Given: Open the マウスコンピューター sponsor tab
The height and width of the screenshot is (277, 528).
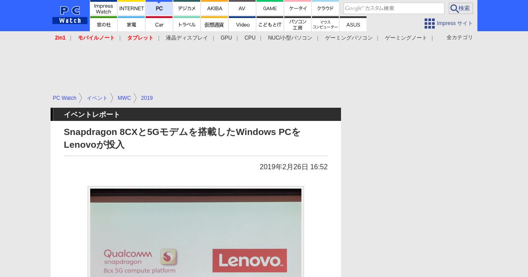Looking at the screenshot, I should pos(326,24).
